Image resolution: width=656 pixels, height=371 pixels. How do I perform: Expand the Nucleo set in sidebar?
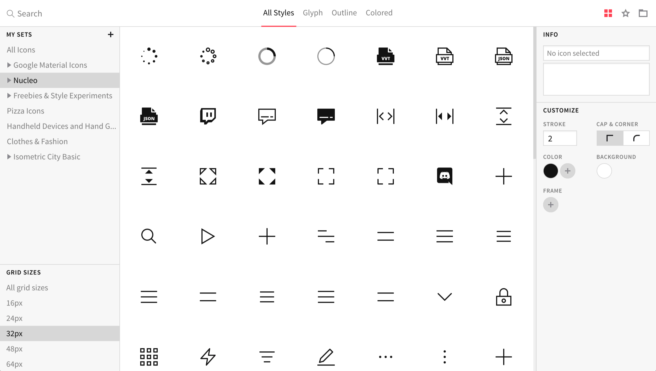pos(9,80)
